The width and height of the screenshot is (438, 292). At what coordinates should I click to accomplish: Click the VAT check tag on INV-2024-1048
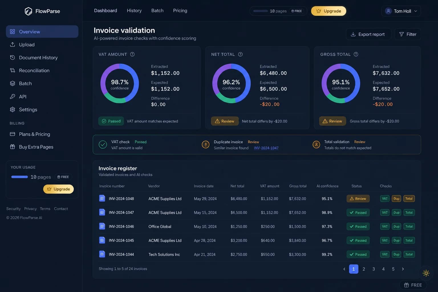pyautogui.click(x=385, y=199)
